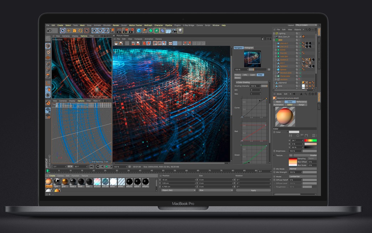Open the Render menu
This screenshot has width=372, height=233.
(116, 25)
